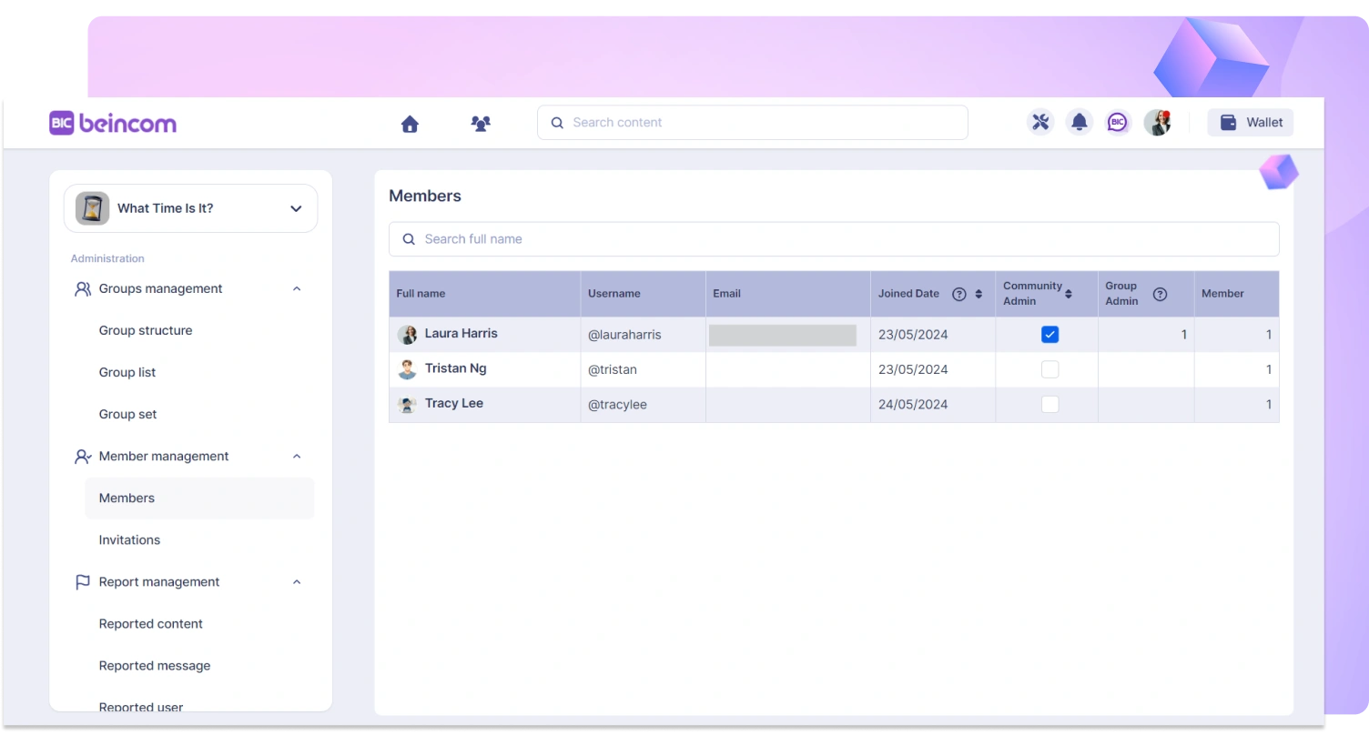1369x735 pixels.
Task: Open the Wallet button
Action: (x=1250, y=123)
